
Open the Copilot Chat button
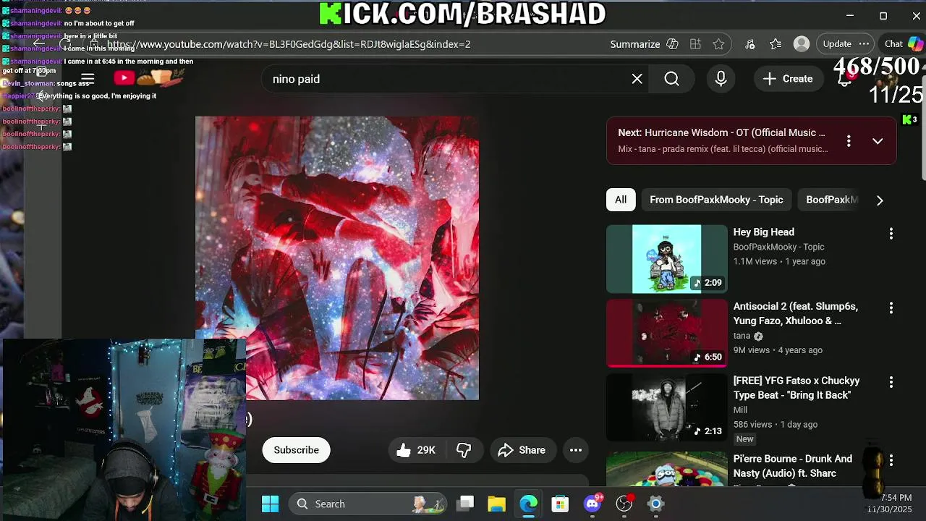(x=904, y=44)
